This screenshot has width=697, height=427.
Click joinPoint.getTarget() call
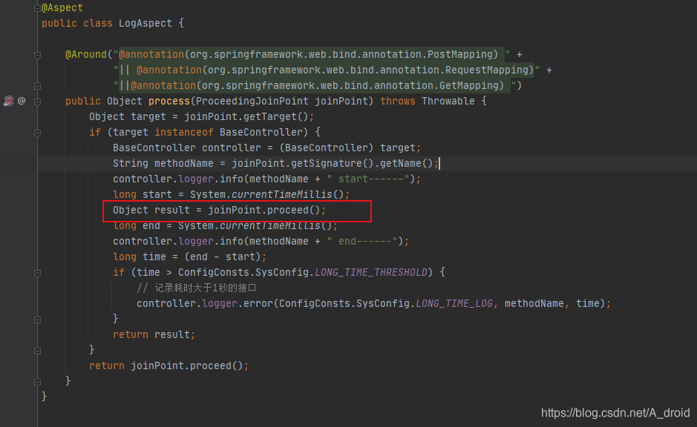246,116
